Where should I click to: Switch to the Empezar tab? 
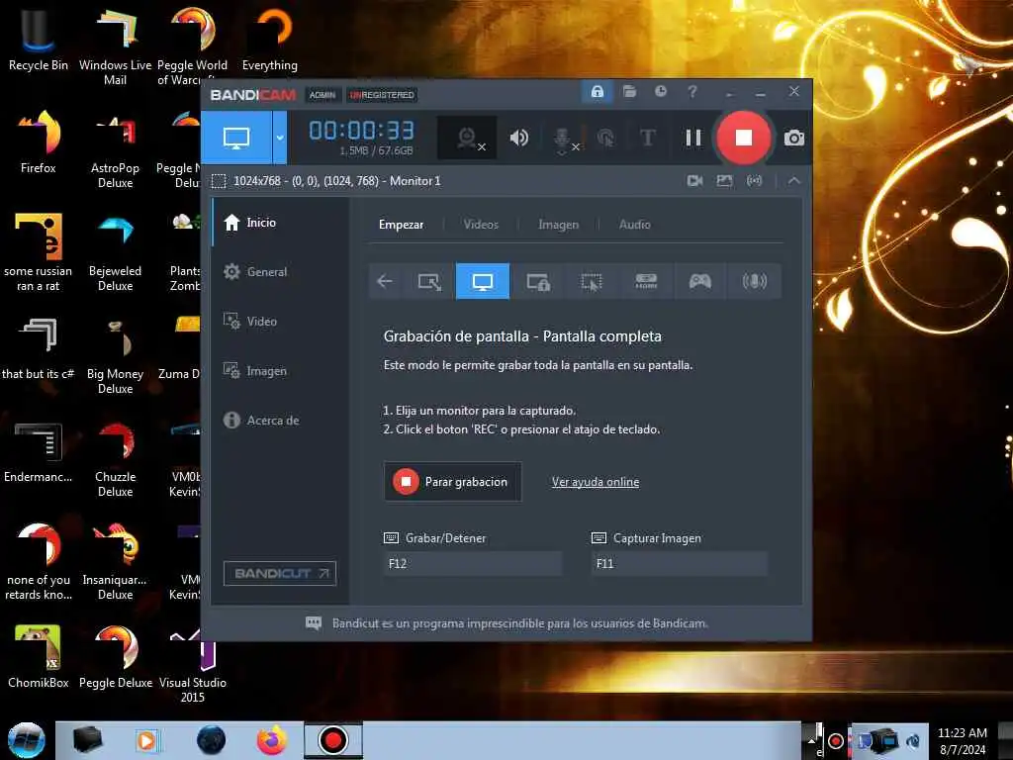click(x=402, y=225)
